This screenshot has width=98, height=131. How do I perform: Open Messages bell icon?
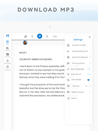7,61
